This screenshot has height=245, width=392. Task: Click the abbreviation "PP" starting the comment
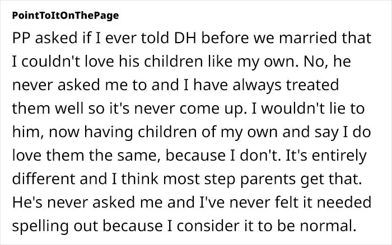pos(21,38)
